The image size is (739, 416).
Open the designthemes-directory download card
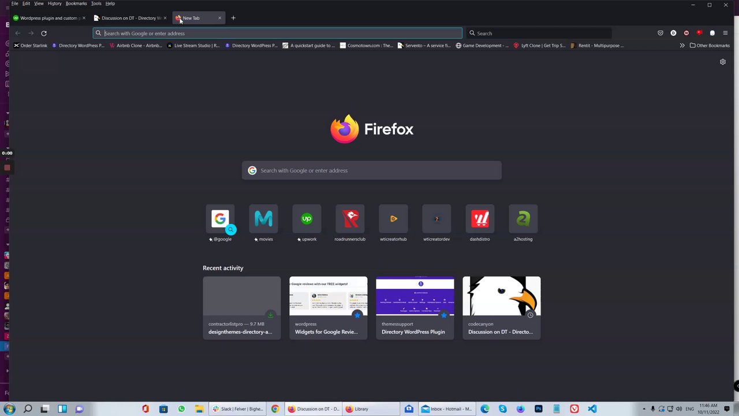click(x=242, y=308)
